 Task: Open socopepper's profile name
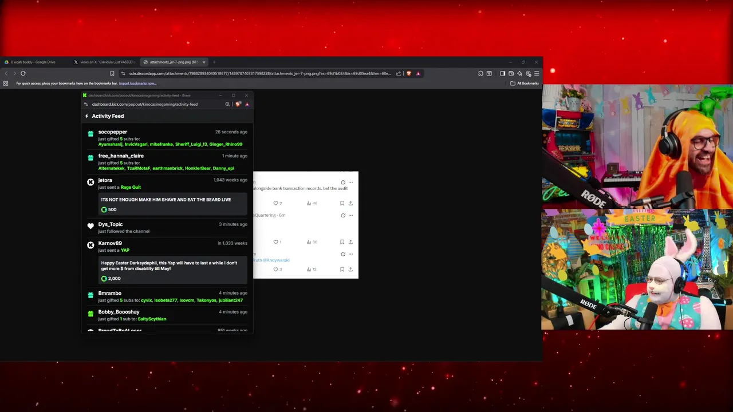coord(112,132)
